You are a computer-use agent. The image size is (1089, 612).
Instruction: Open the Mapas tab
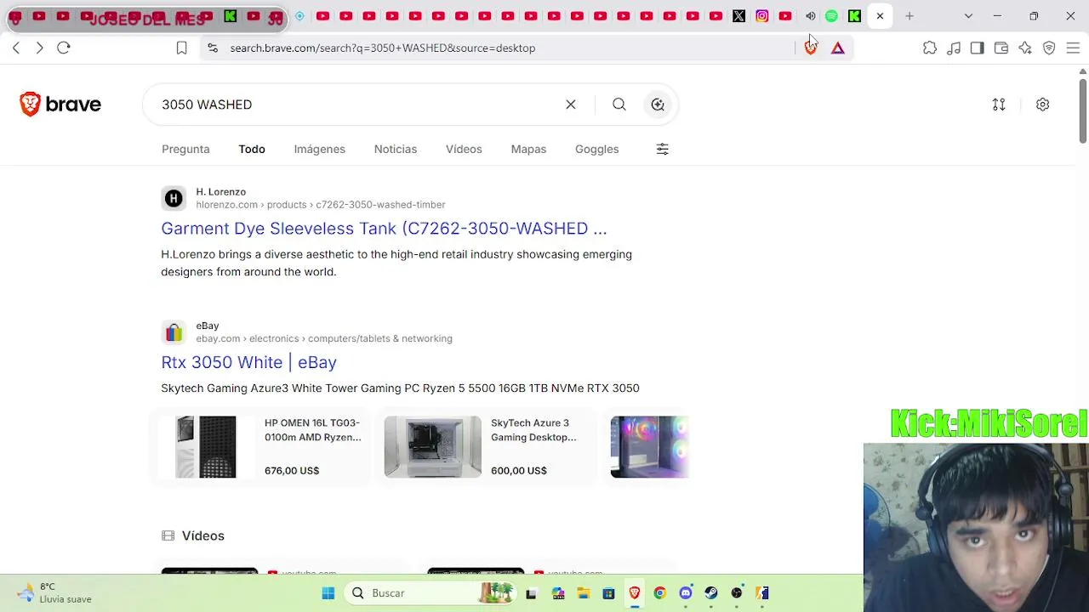tap(528, 150)
